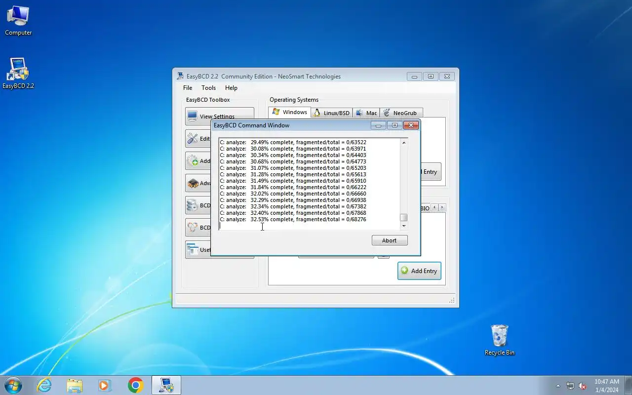Click the View Settings monitor icon

coord(193,117)
